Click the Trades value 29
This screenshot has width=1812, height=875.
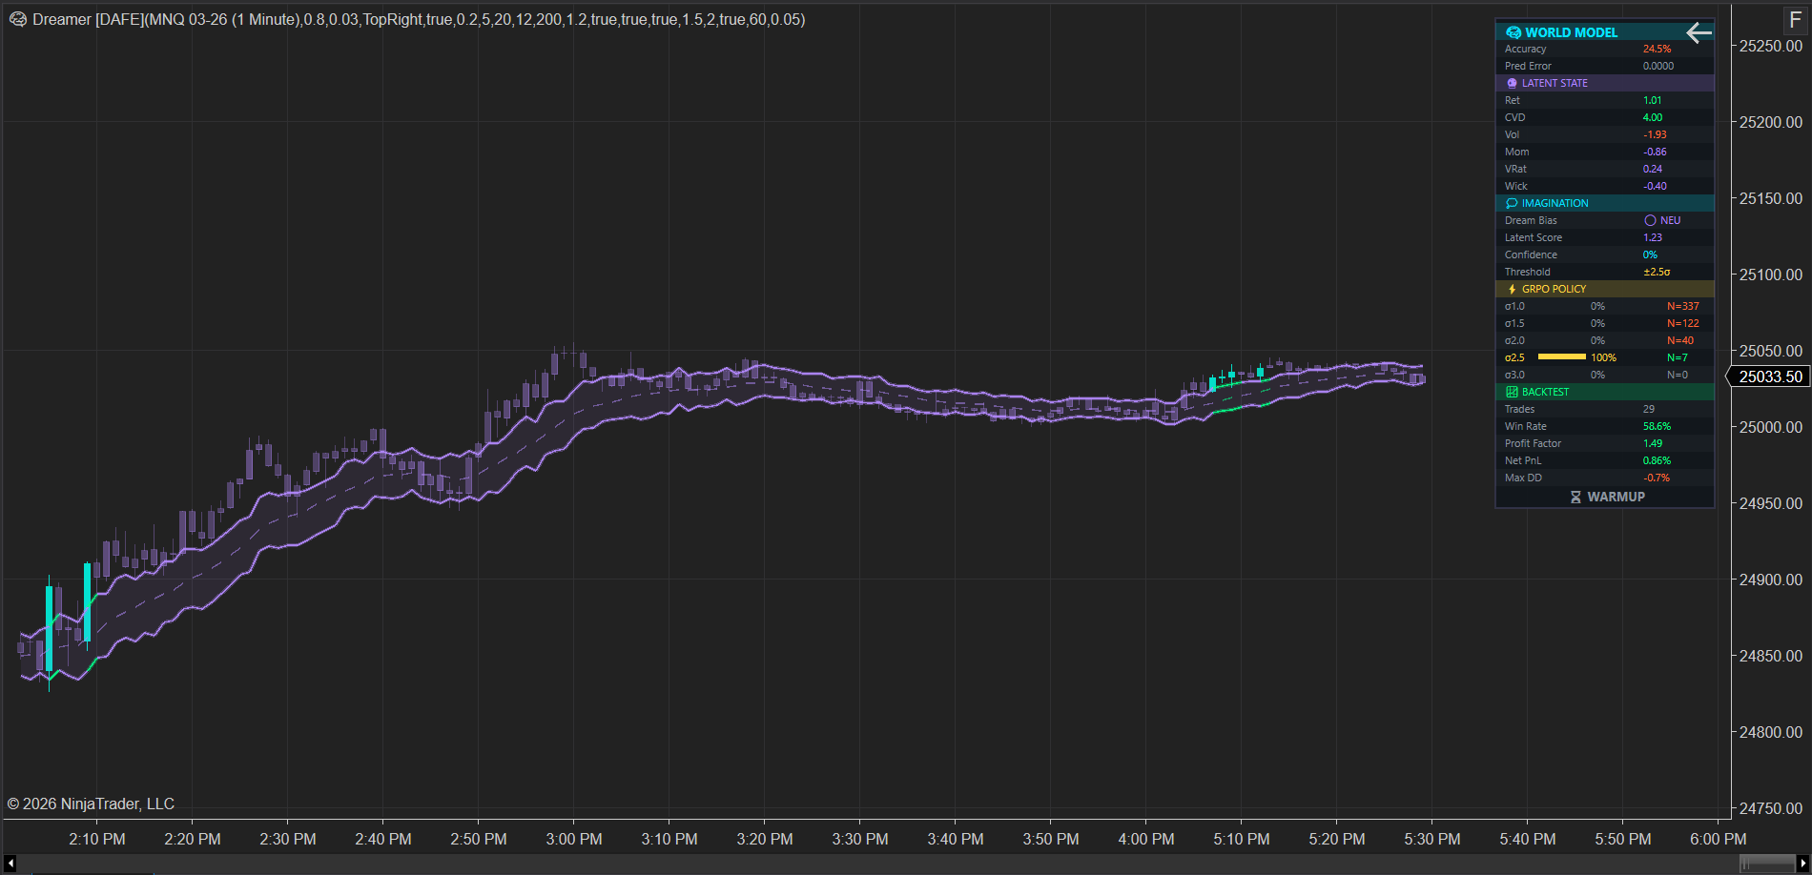[1648, 409]
